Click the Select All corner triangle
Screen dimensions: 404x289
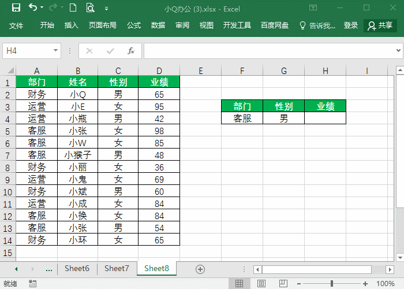click(x=10, y=70)
